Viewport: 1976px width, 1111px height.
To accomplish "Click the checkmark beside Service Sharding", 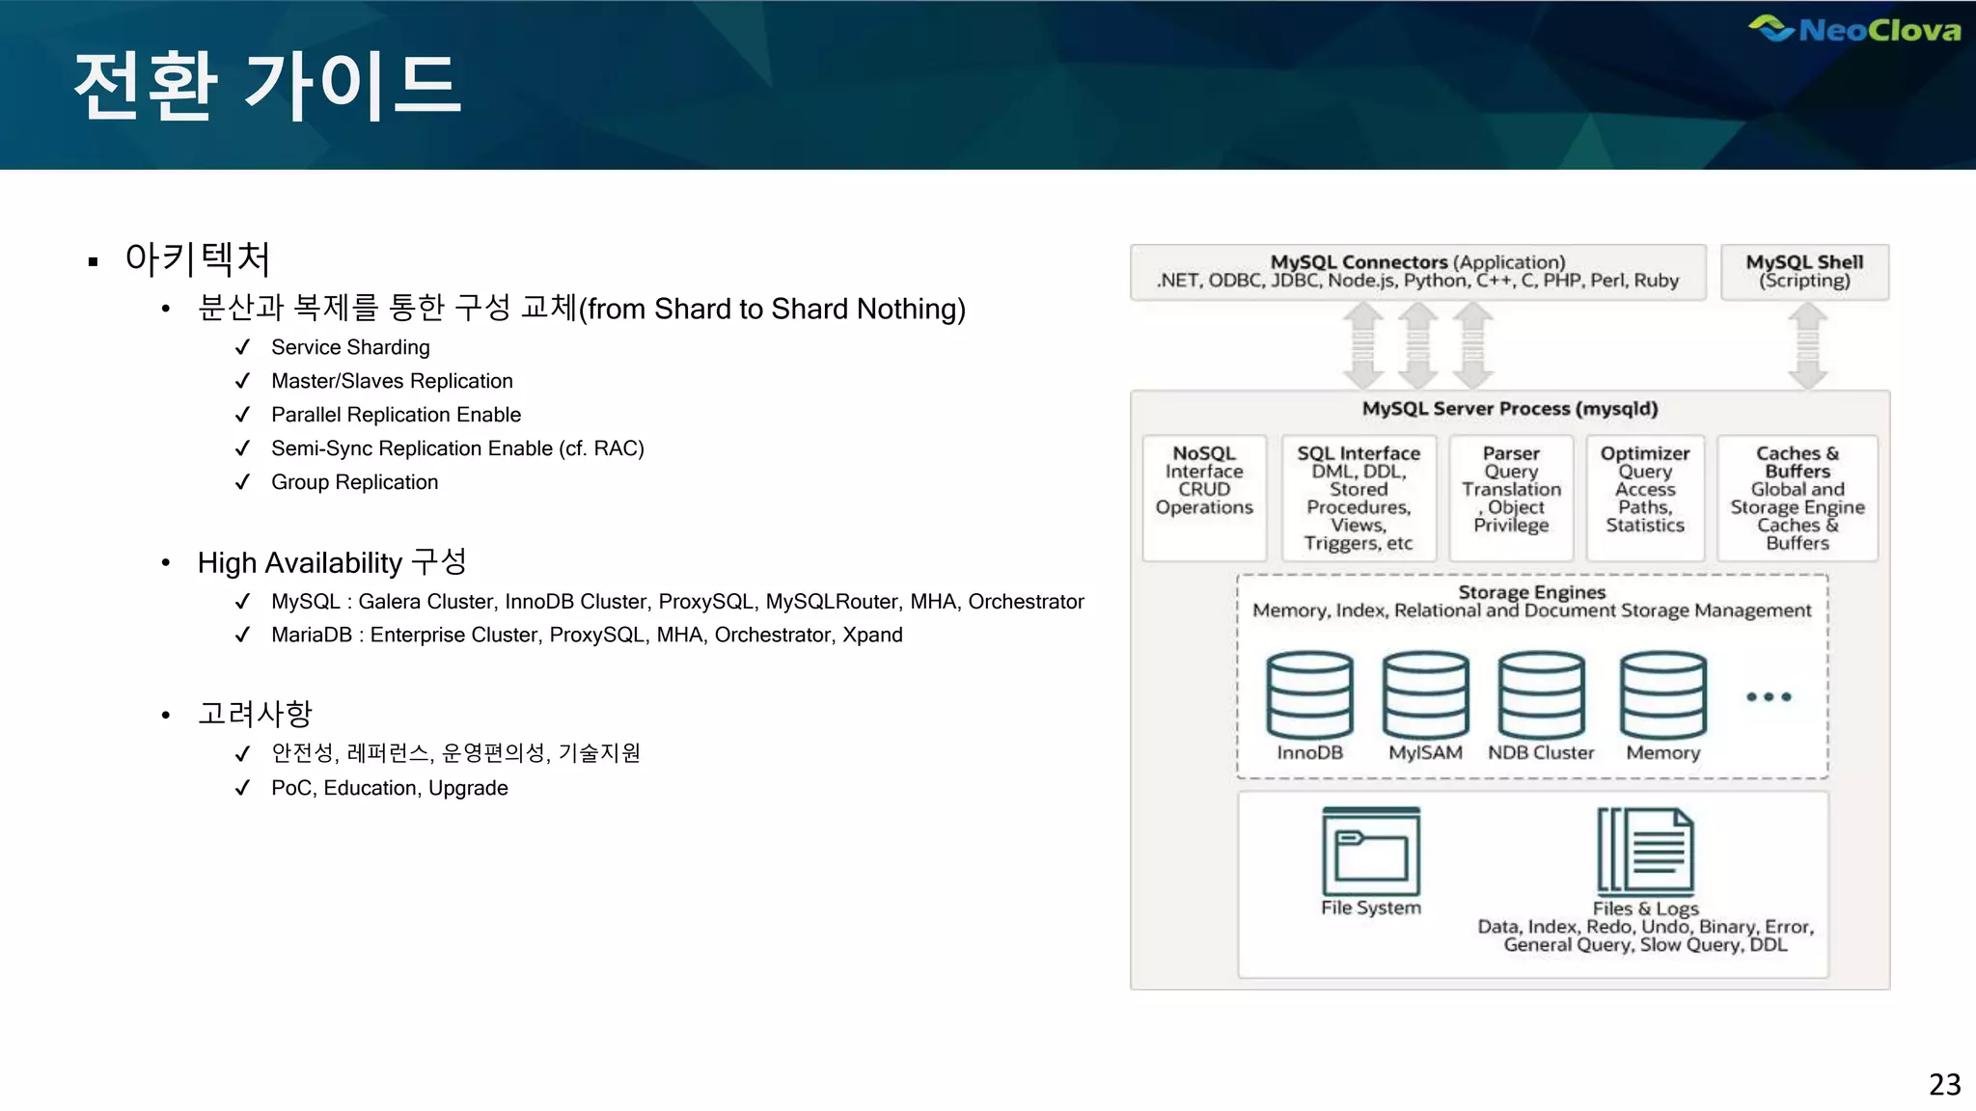I will [x=242, y=347].
